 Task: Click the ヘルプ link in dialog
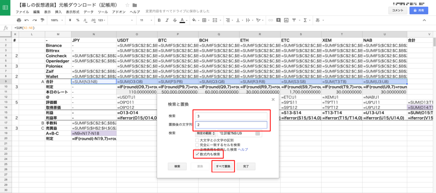coord(243,149)
